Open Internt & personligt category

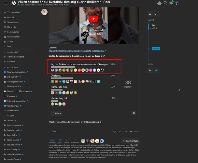tap(16, 101)
